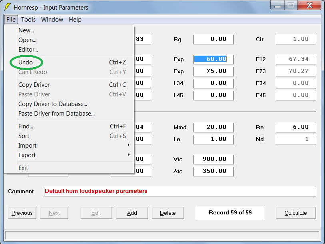Click the F12 field showing 67.34
The image size is (325, 244).
pos(296,59)
